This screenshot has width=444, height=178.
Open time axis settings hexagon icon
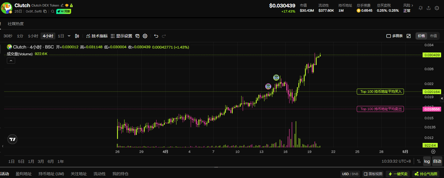pyautogui.click(x=433, y=152)
